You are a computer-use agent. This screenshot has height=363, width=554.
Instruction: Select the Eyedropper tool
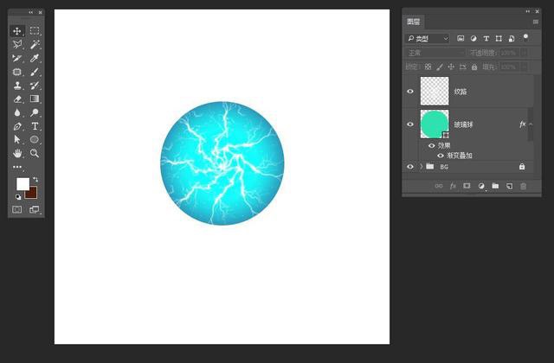point(35,58)
